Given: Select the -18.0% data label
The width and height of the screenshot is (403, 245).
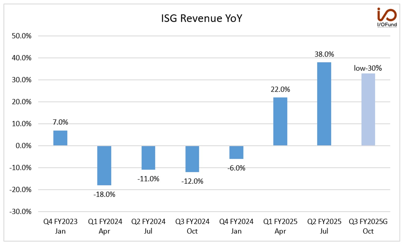Looking at the screenshot, I should (x=104, y=194).
